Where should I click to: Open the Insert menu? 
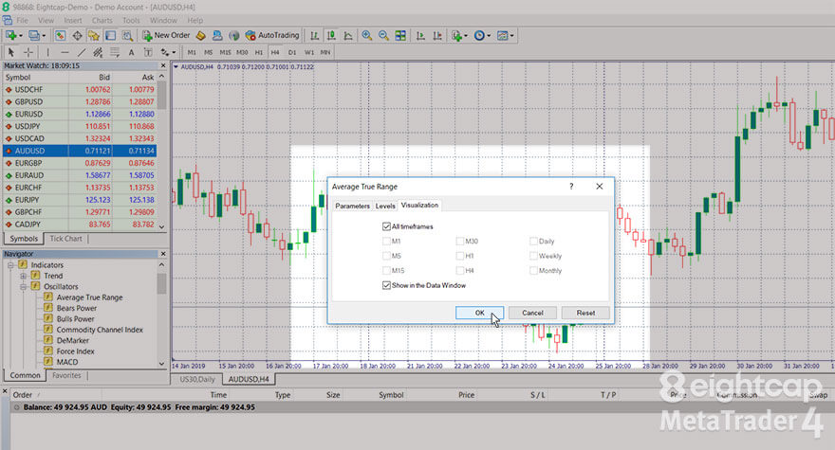pos(73,20)
